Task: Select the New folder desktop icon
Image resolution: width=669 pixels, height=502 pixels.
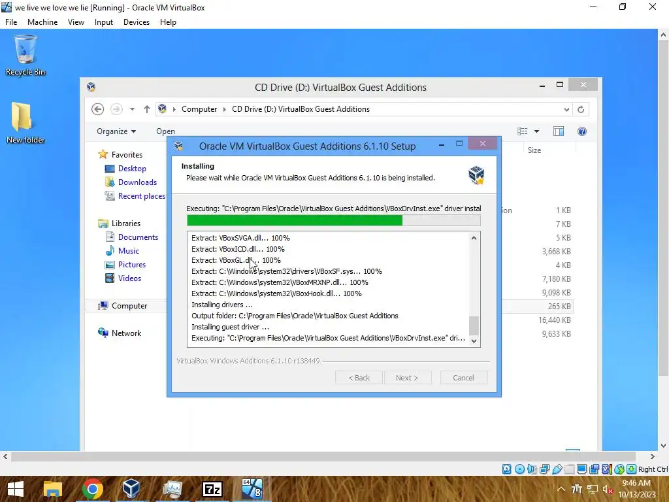Action: tap(25, 123)
